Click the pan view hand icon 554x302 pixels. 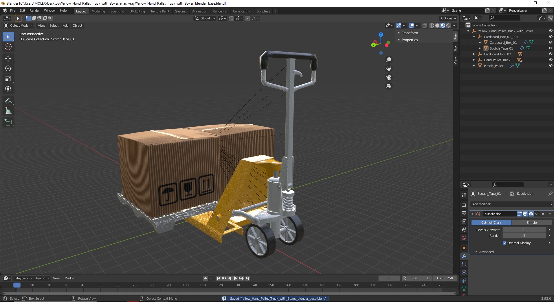click(x=389, y=68)
